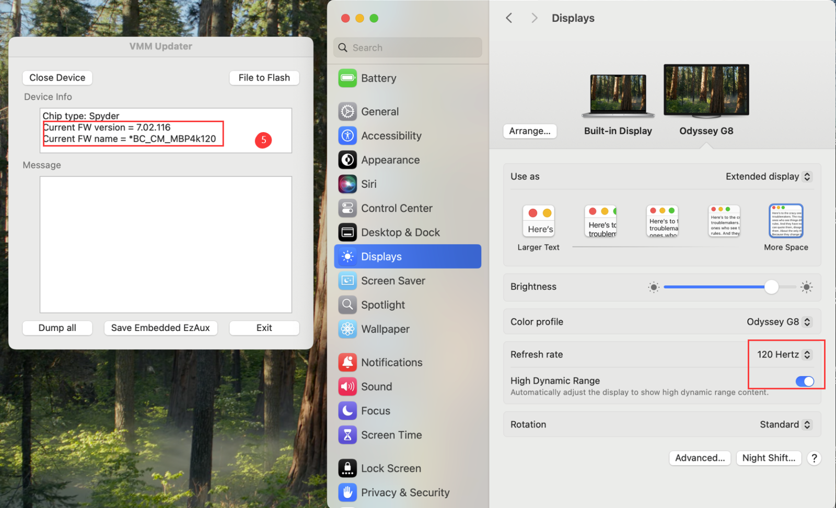The width and height of the screenshot is (836, 508).
Task: Click Save Embedded EzAux button
Action: click(x=160, y=328)
